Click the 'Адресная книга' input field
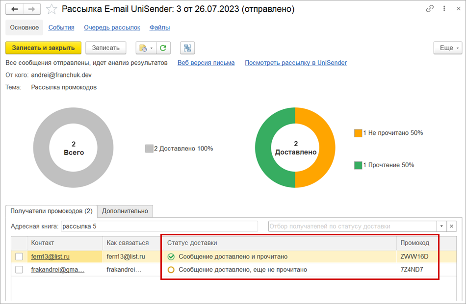466x304 pixels. coord(159,226)
